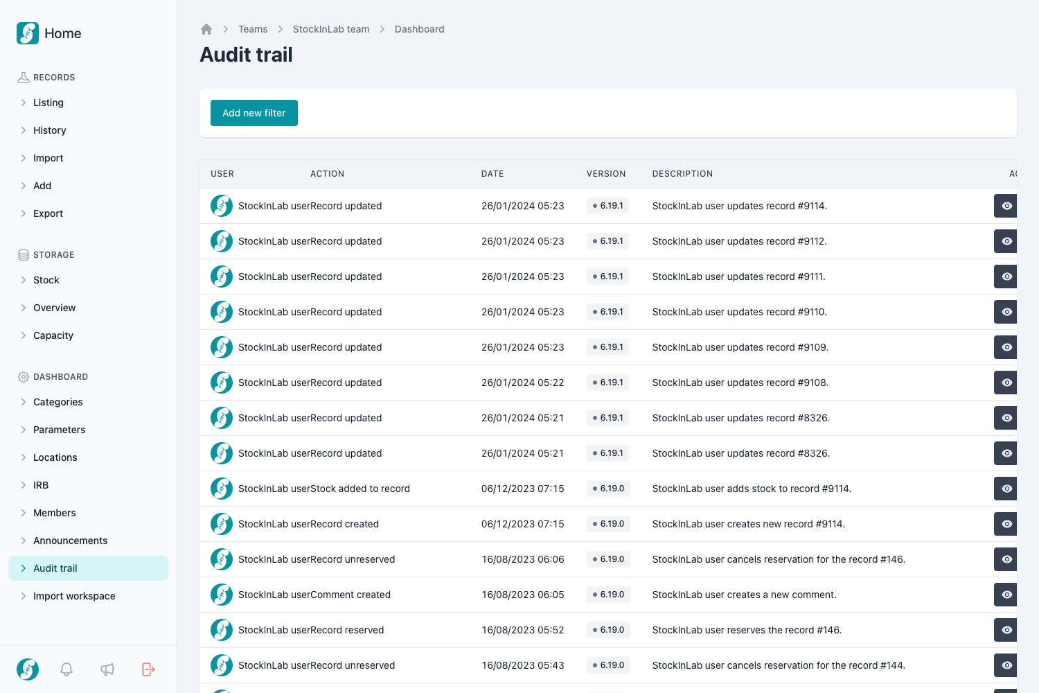Expand the Import chevron
The height and width of the screenshot is (693, 1039).
coord(24,158)
